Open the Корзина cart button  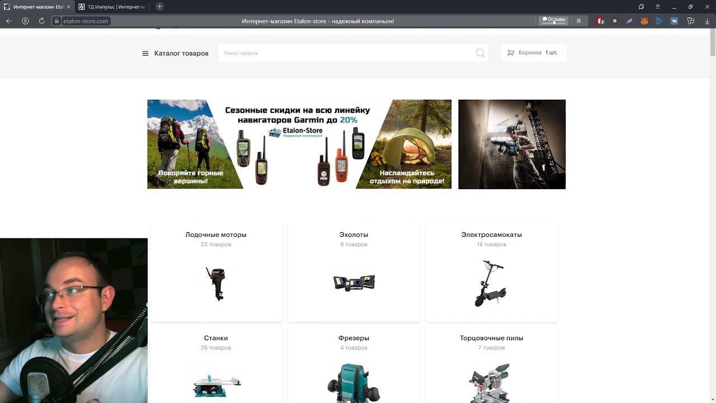(x=534, y=53)
